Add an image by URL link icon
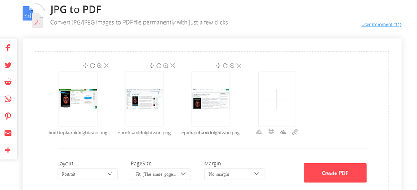Image resolution: width=417 pixels, height=190 pixels. pos(295,132)
